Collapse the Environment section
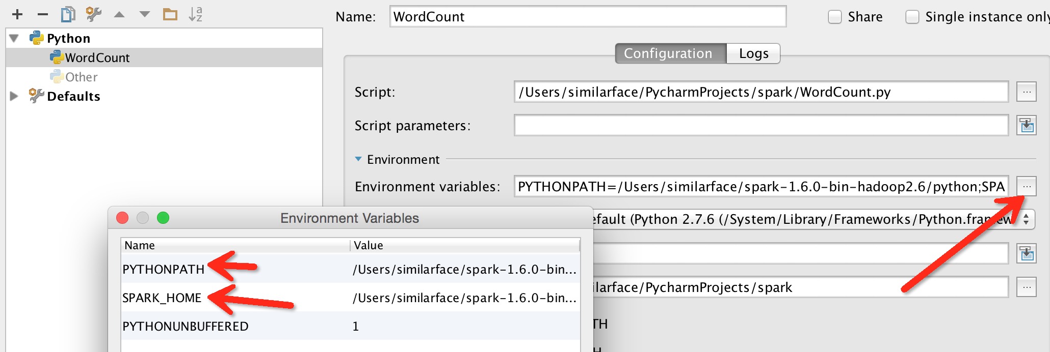 pos(358,159)
